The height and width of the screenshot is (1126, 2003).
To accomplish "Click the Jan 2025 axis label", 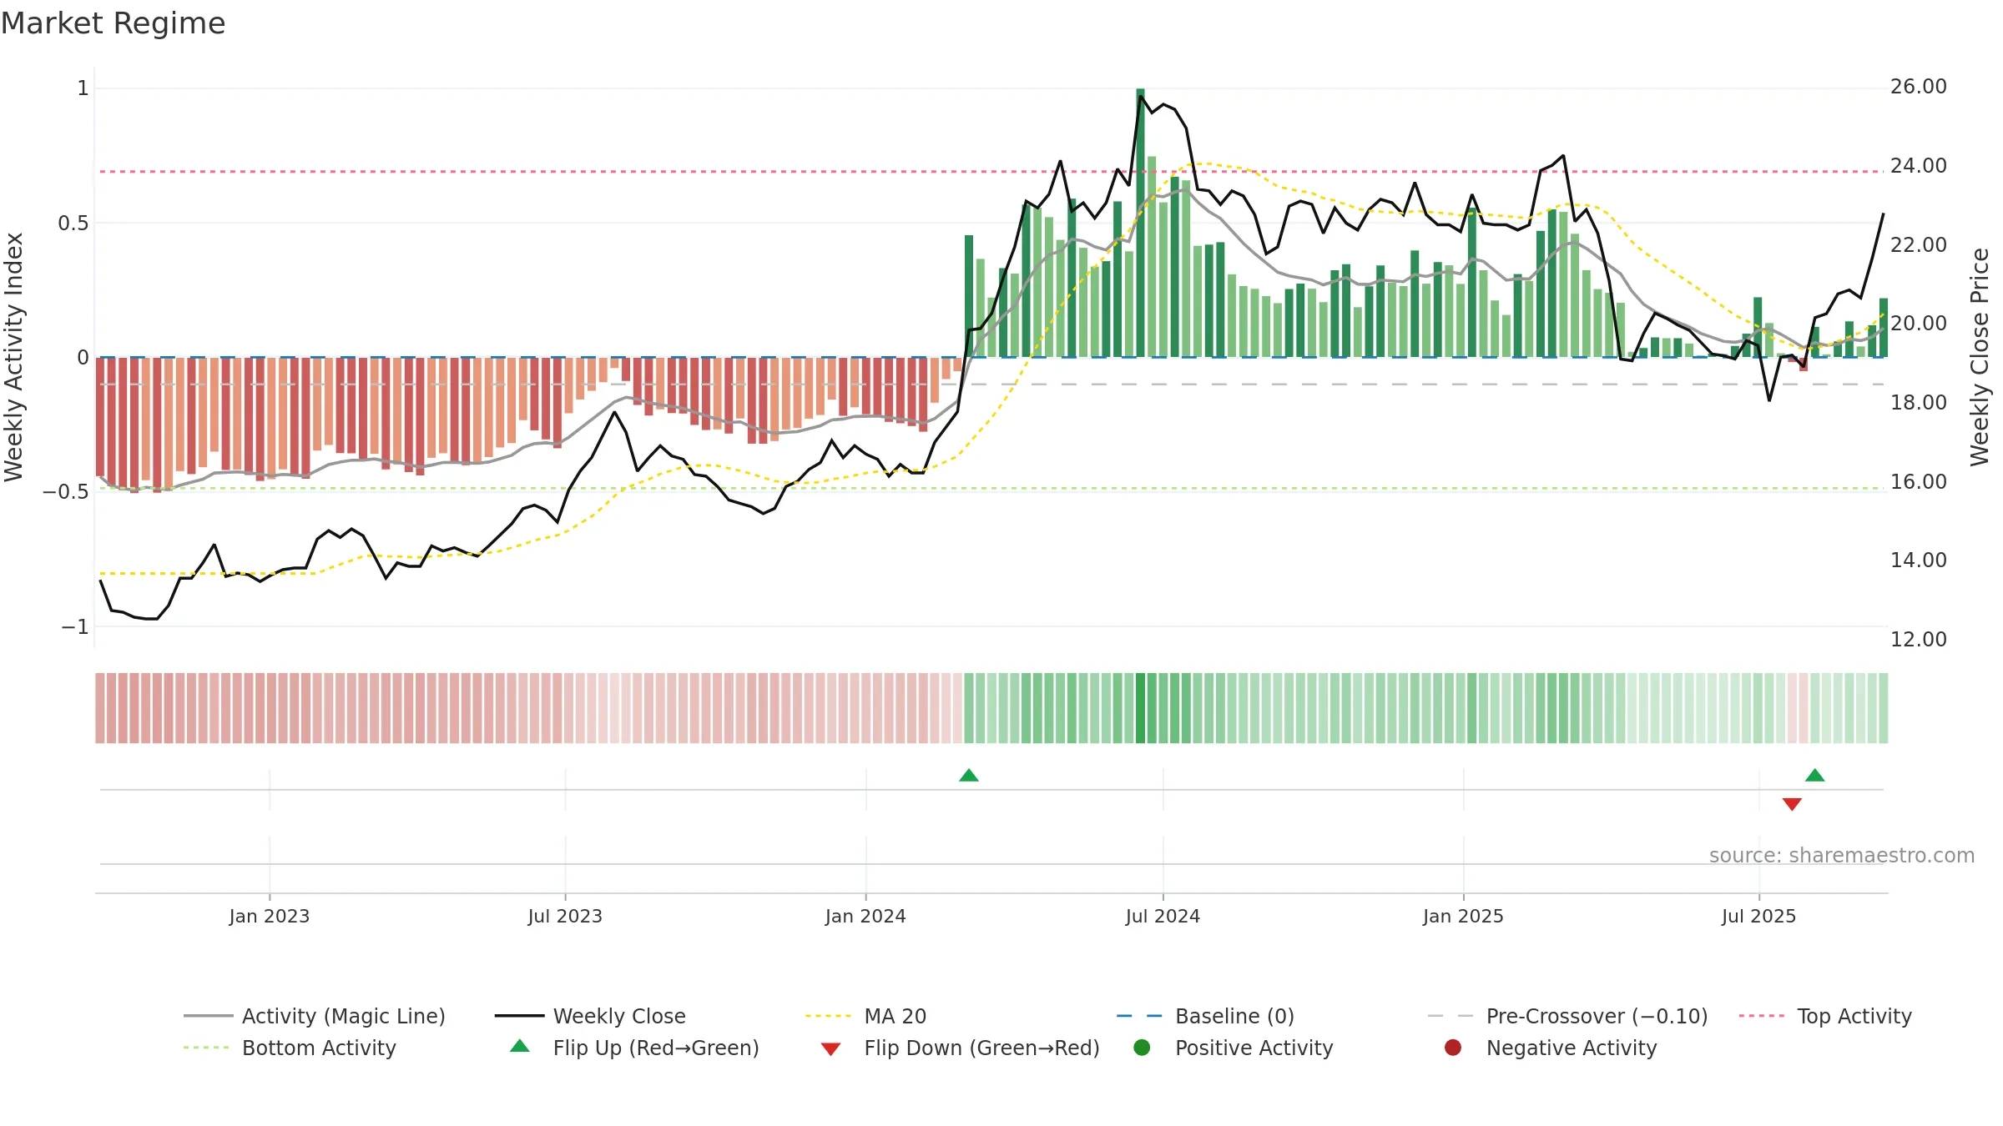I will click(1463, 916).
